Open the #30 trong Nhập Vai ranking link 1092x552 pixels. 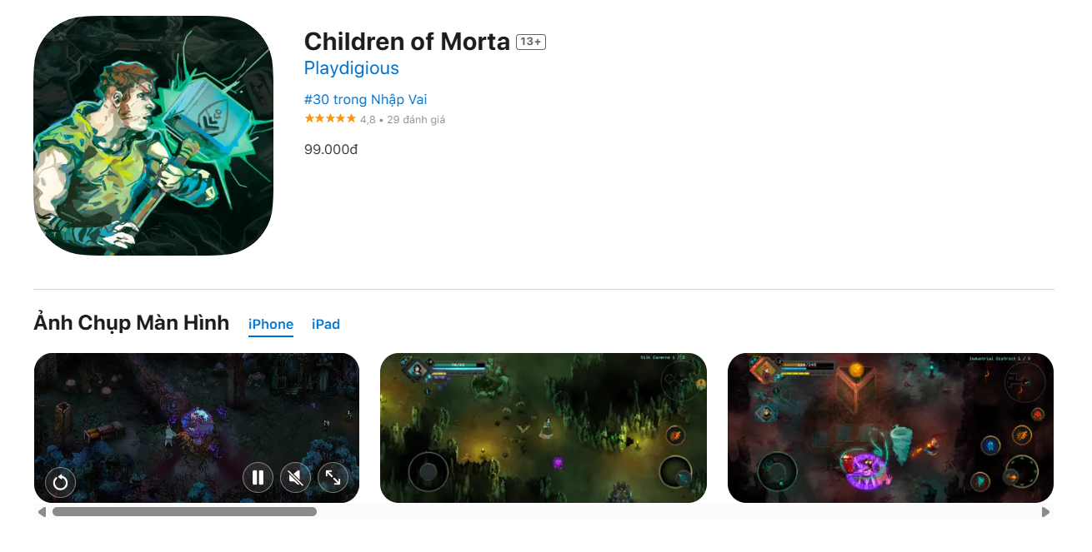pos(365,99)
